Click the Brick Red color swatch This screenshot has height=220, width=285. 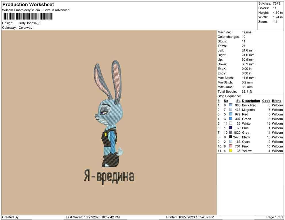(231, 105)
